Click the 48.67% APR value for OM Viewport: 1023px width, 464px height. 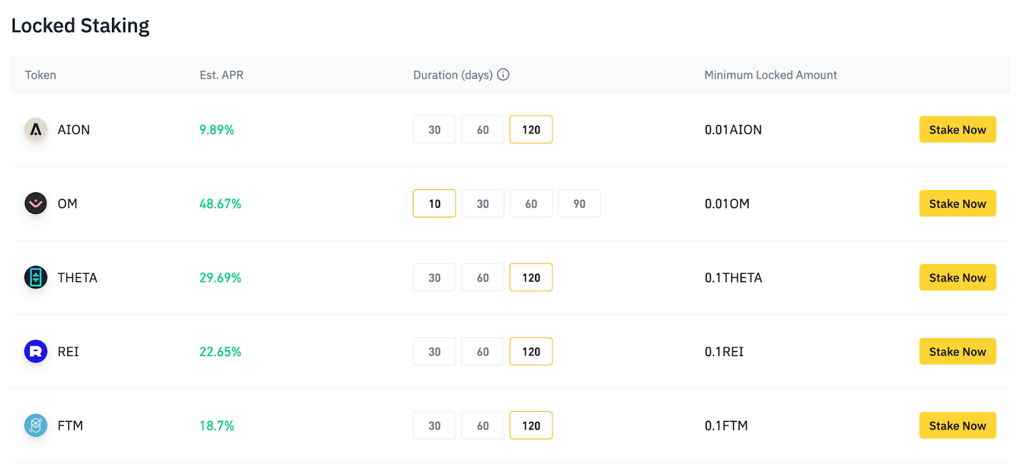220,204
